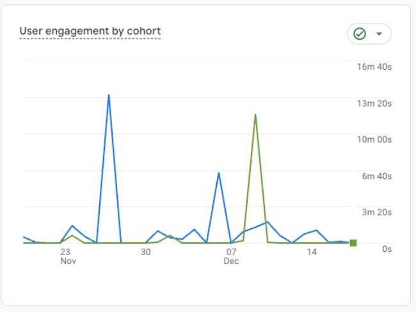This screenshot has height=312, width=416.
Task: Click the '6m 40s' y-axis label
Action: 376,176
